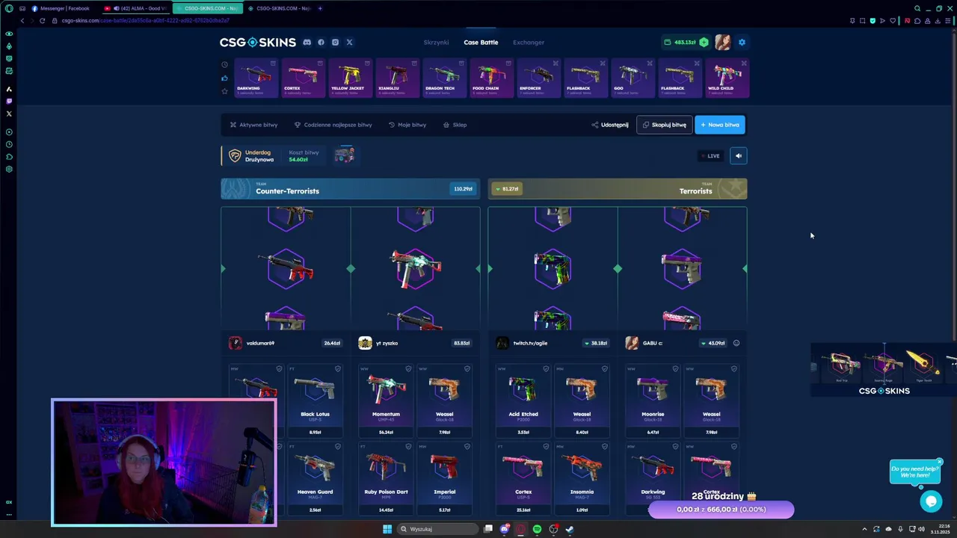Open the user profile avatar
Screen dimensions: 957x538
pos(722,43)
